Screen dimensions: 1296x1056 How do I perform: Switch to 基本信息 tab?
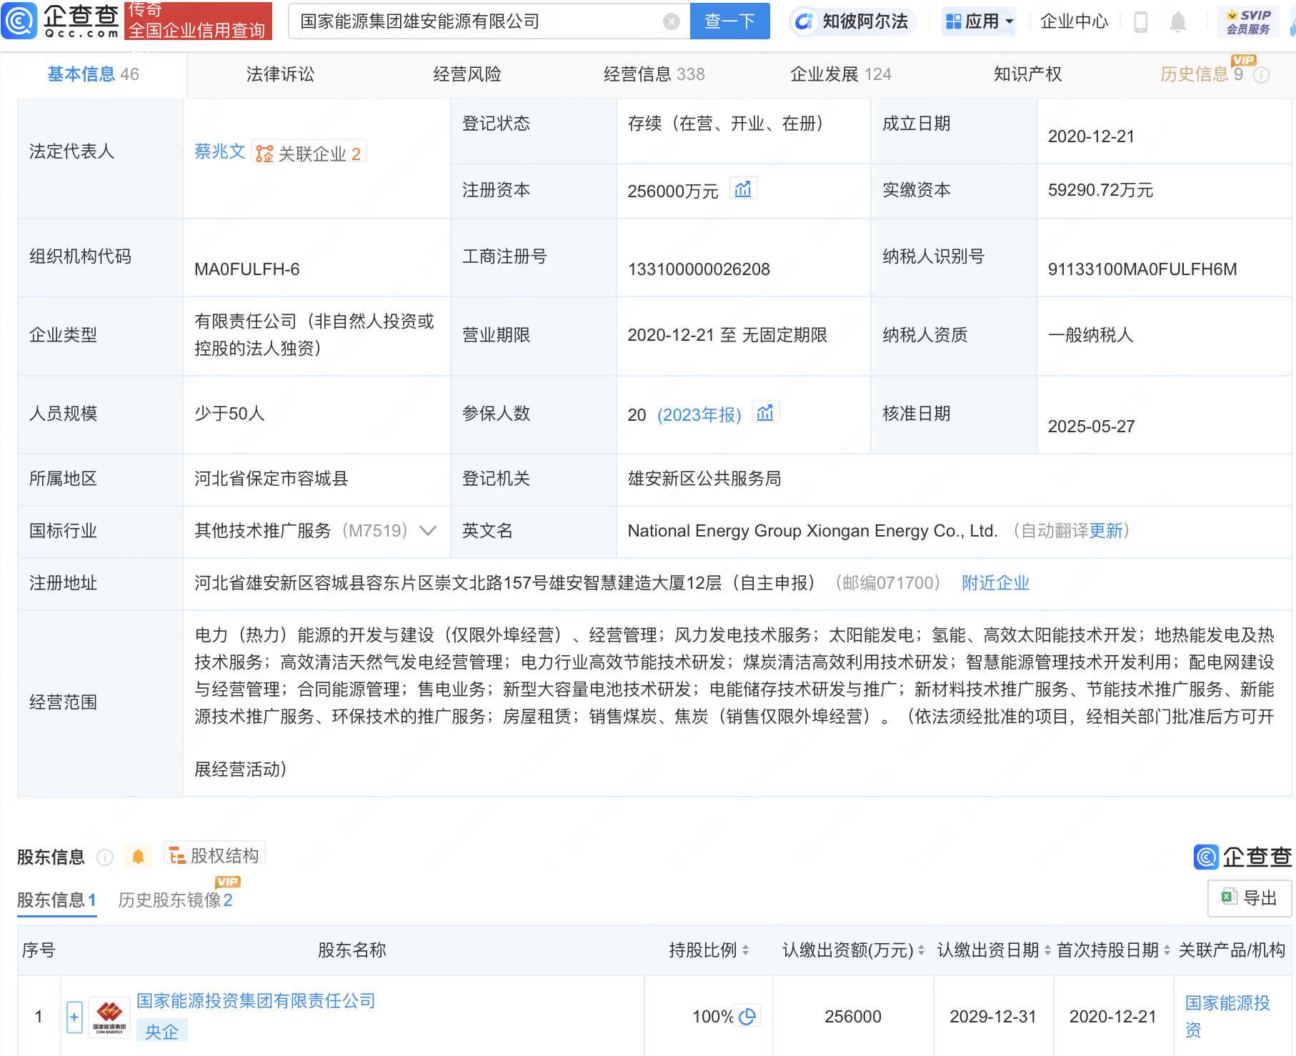(x=93, y=74)
